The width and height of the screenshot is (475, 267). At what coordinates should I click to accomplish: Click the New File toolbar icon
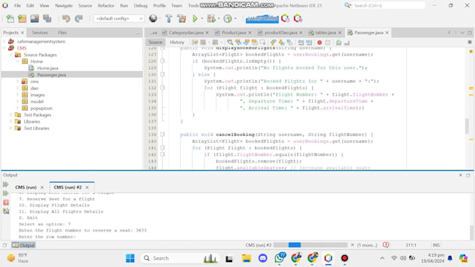coord(10,18)
